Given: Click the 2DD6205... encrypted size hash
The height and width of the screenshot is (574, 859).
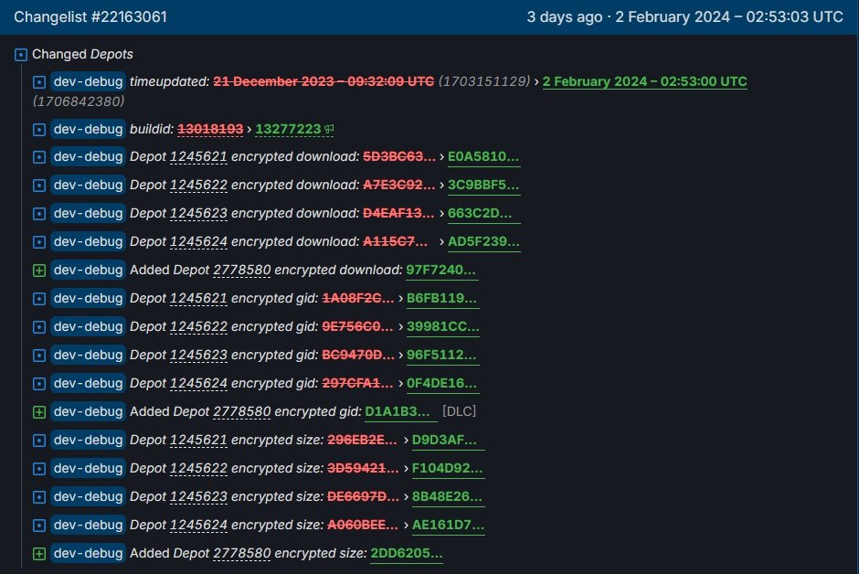Looking at the screenshot, I should [407, 553].
